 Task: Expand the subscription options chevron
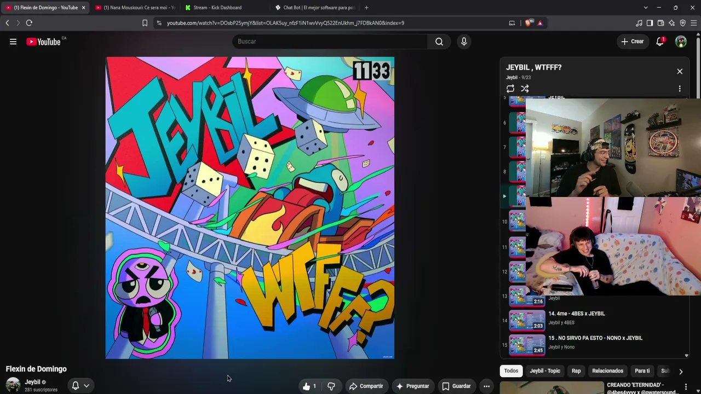pyautogui.click(x=87, y=386)
